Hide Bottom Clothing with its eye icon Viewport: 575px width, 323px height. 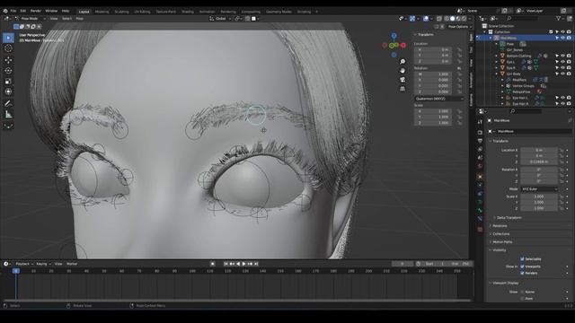click(x=563, y=56)
